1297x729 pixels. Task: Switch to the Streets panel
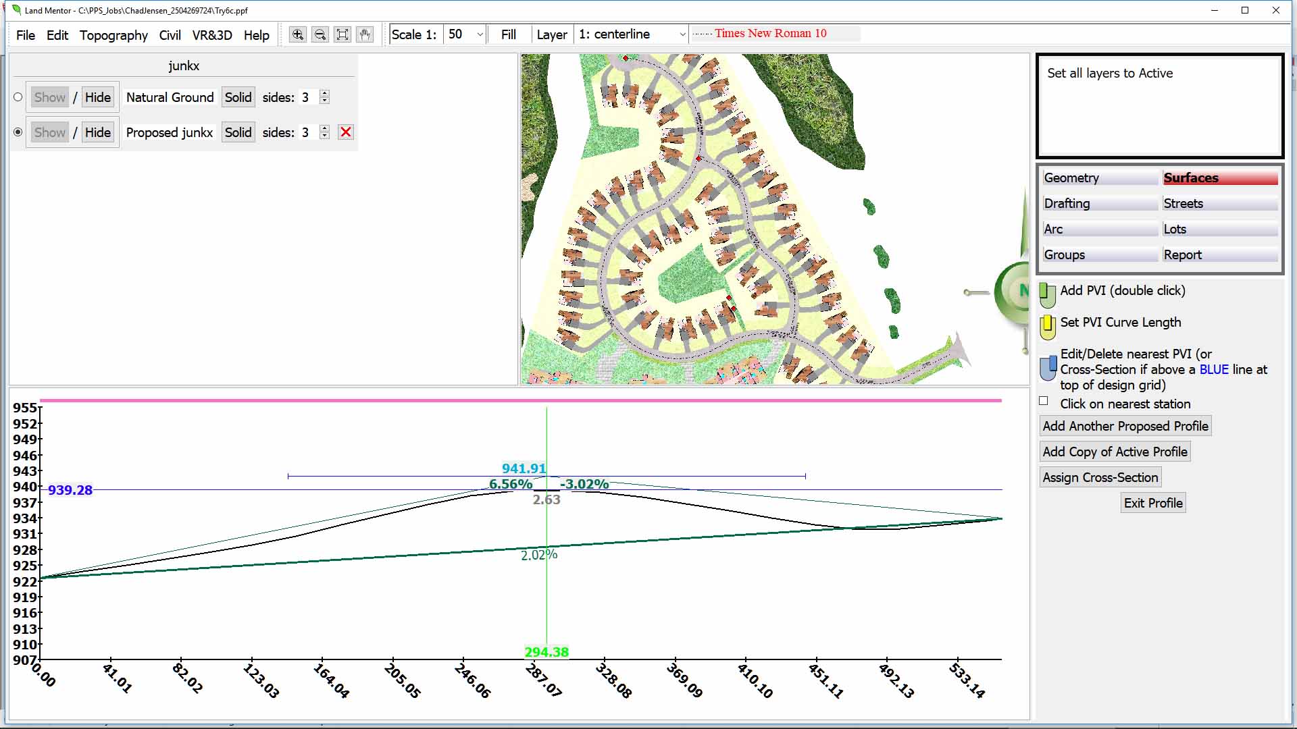pyautogui.click(x=1219, y=203)
